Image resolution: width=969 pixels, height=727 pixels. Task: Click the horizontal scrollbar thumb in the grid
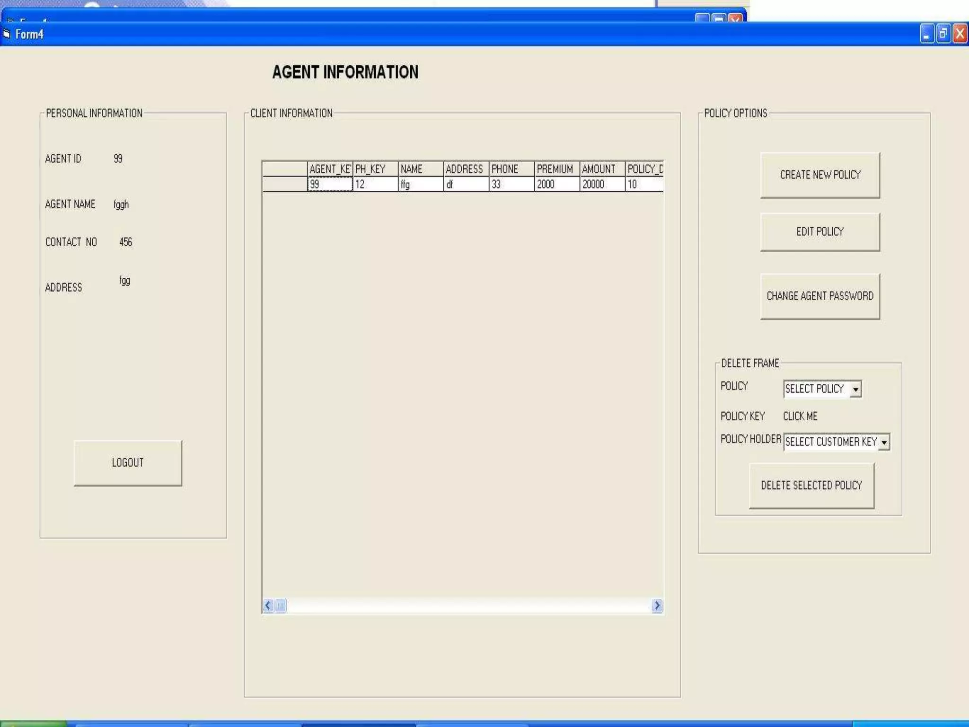click(x=281, y=605)
